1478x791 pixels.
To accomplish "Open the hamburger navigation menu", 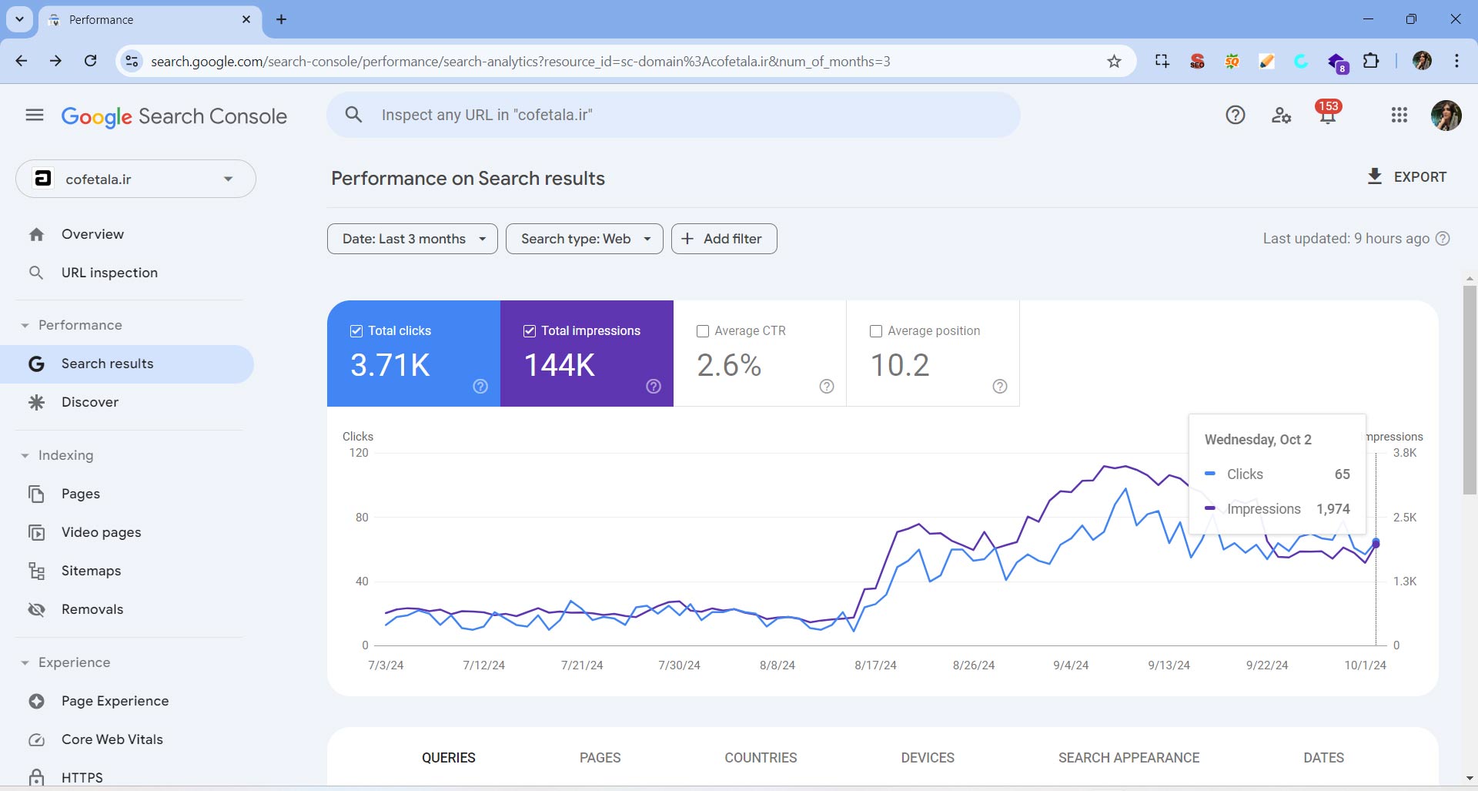I will [x=34, y=114].
